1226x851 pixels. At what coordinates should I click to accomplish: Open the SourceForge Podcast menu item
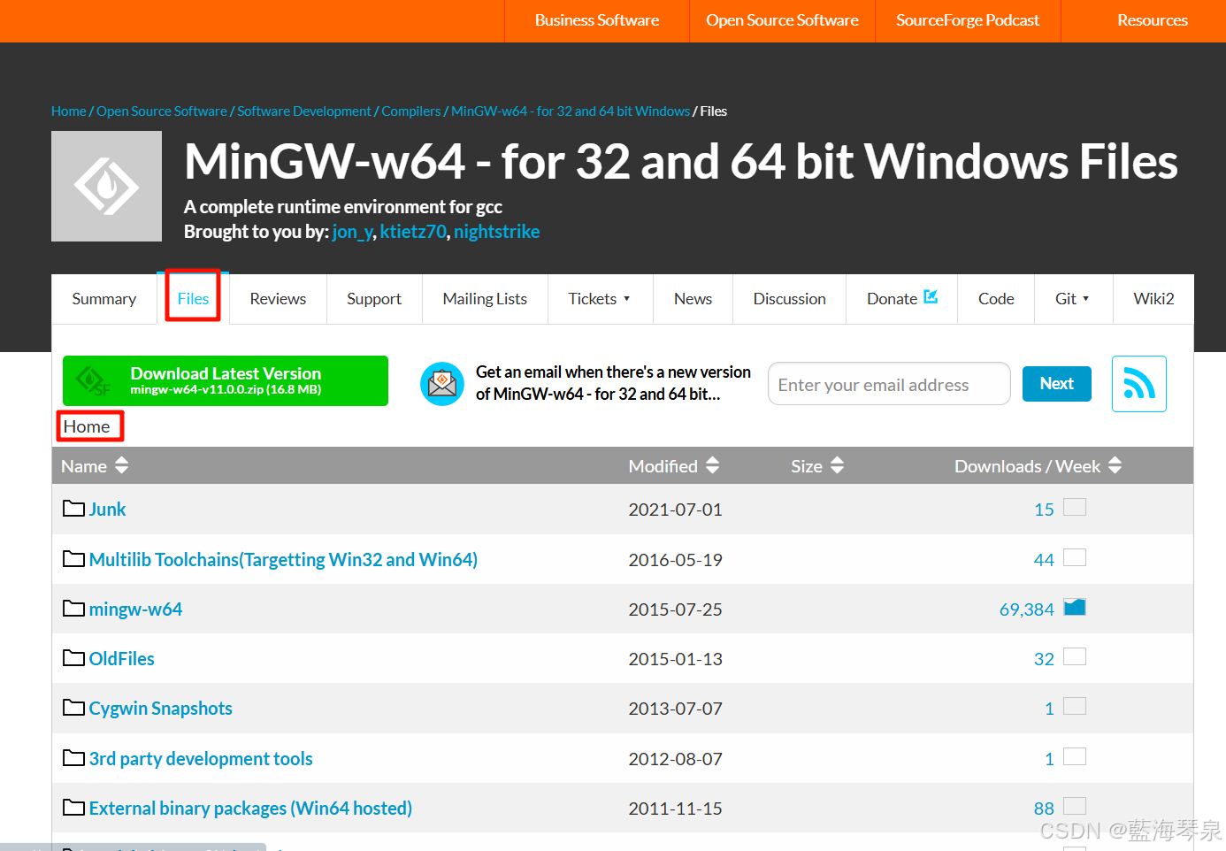968,20
